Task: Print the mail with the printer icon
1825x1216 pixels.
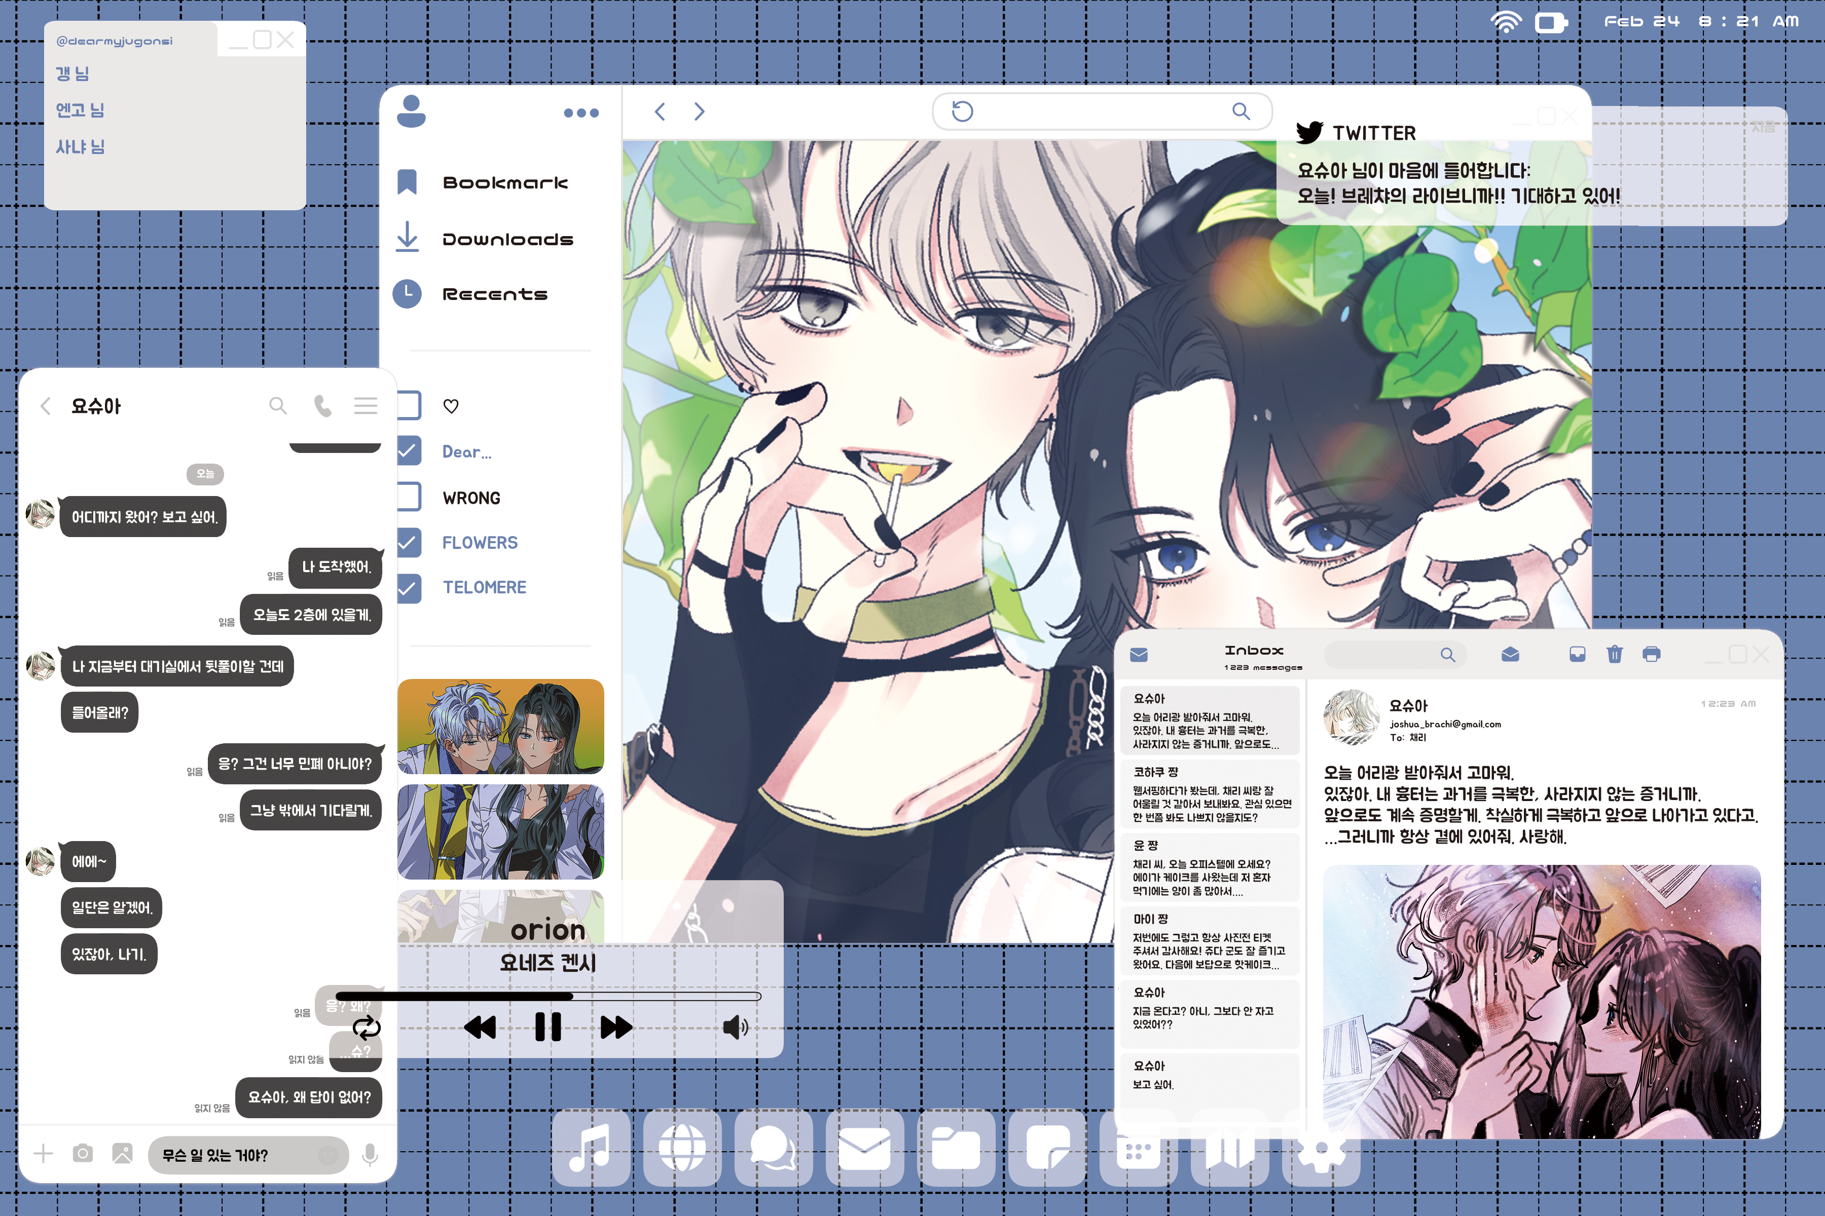Action: tap(1651, 655)
